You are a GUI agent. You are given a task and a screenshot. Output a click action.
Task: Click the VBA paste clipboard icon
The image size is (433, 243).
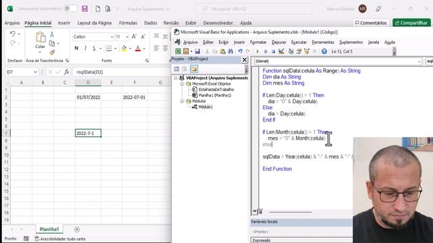223,51
